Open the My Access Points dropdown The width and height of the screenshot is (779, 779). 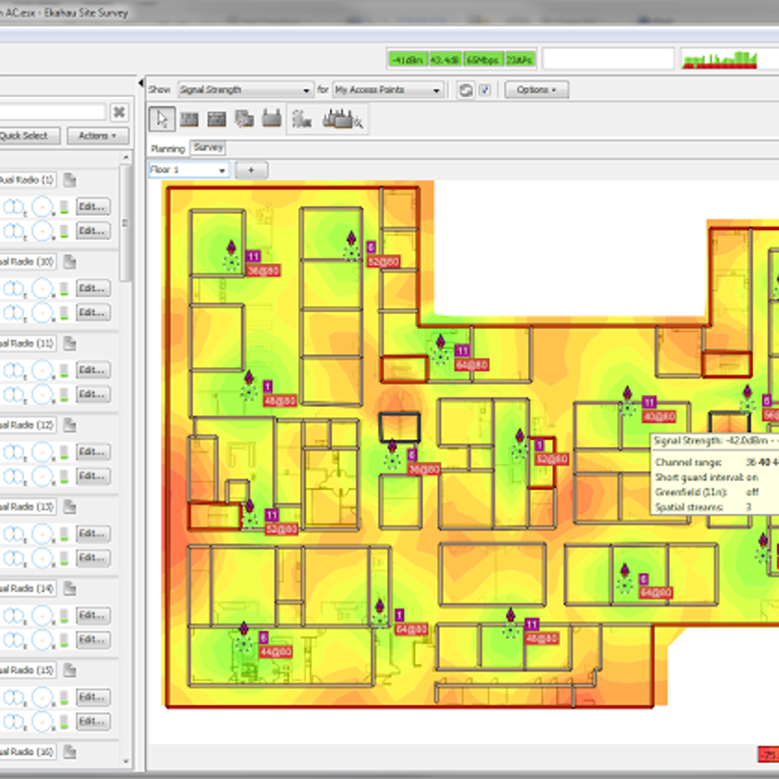click(388, 90)
